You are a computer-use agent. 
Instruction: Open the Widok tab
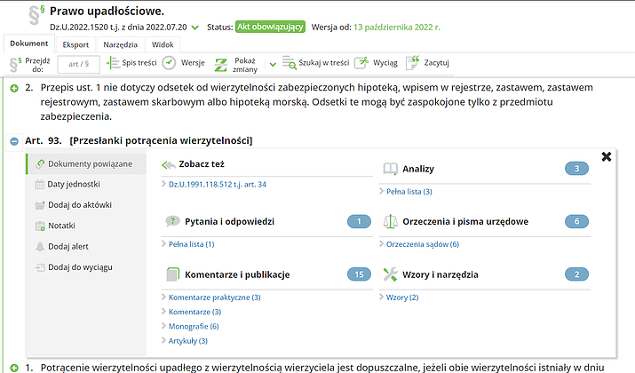coord(163,44)
